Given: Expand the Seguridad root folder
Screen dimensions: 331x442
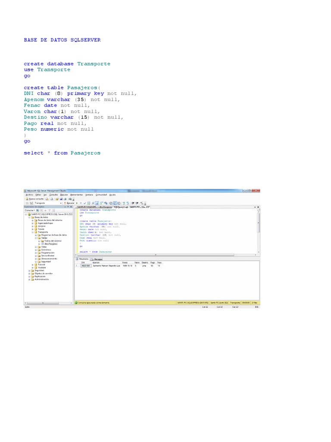Looking at the screenshot, I should (29, 270).
